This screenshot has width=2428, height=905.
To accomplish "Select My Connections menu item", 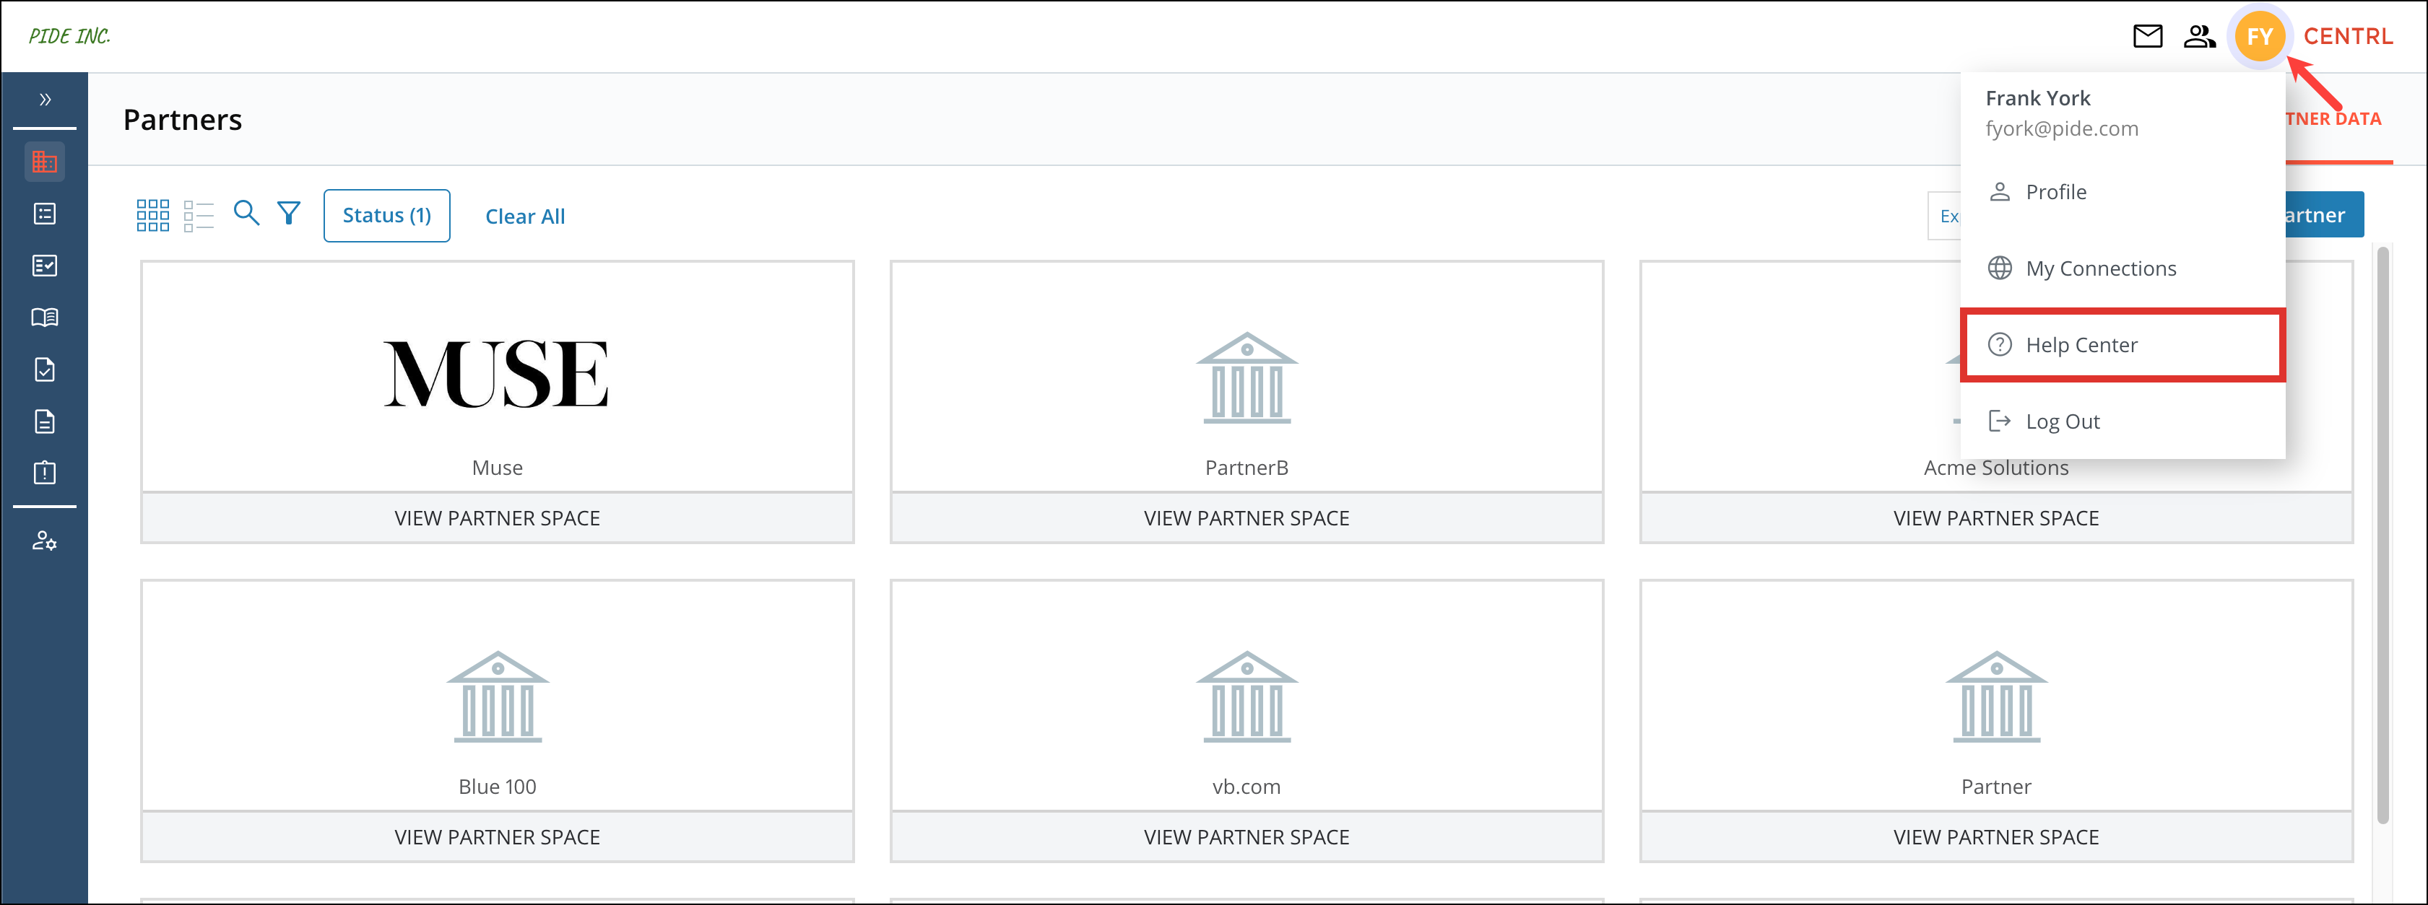I will (2100, 268).
